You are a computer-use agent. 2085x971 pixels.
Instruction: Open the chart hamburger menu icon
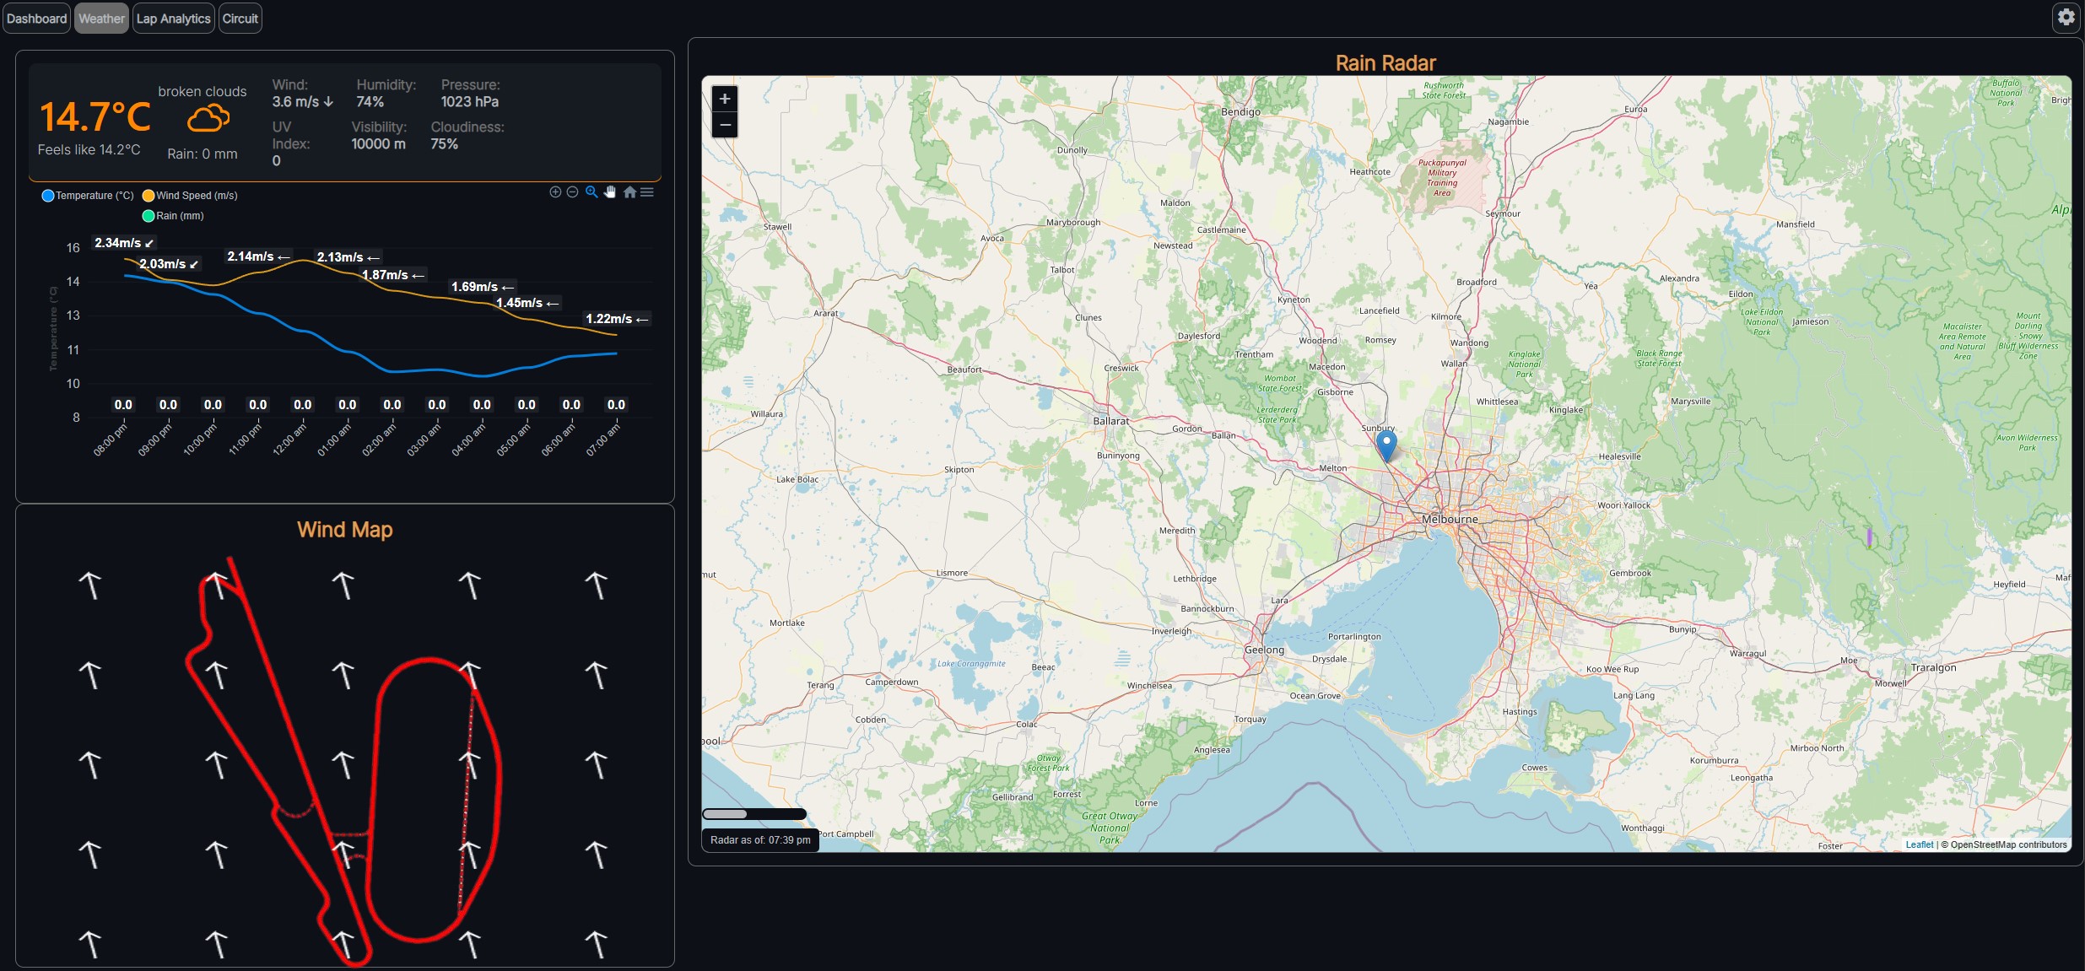(647, 192)
